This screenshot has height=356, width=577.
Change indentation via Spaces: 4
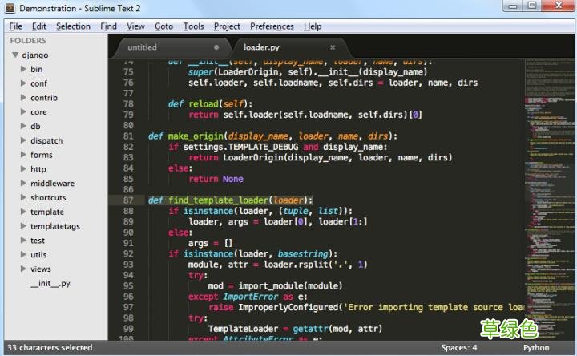tap(459, 348)
